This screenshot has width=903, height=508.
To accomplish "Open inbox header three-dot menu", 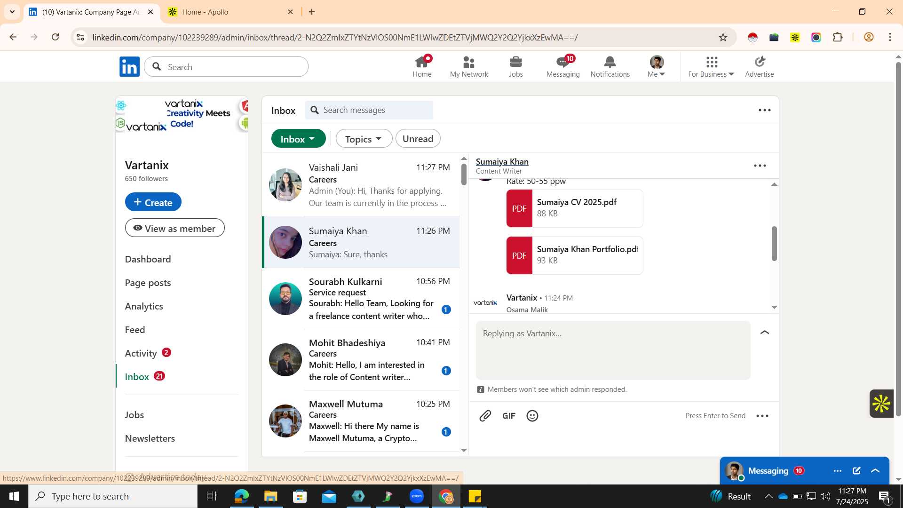I will pyautogui.click(x=765, y=110).
